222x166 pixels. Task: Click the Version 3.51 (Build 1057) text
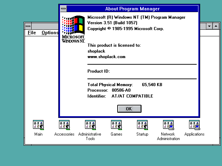112,23
